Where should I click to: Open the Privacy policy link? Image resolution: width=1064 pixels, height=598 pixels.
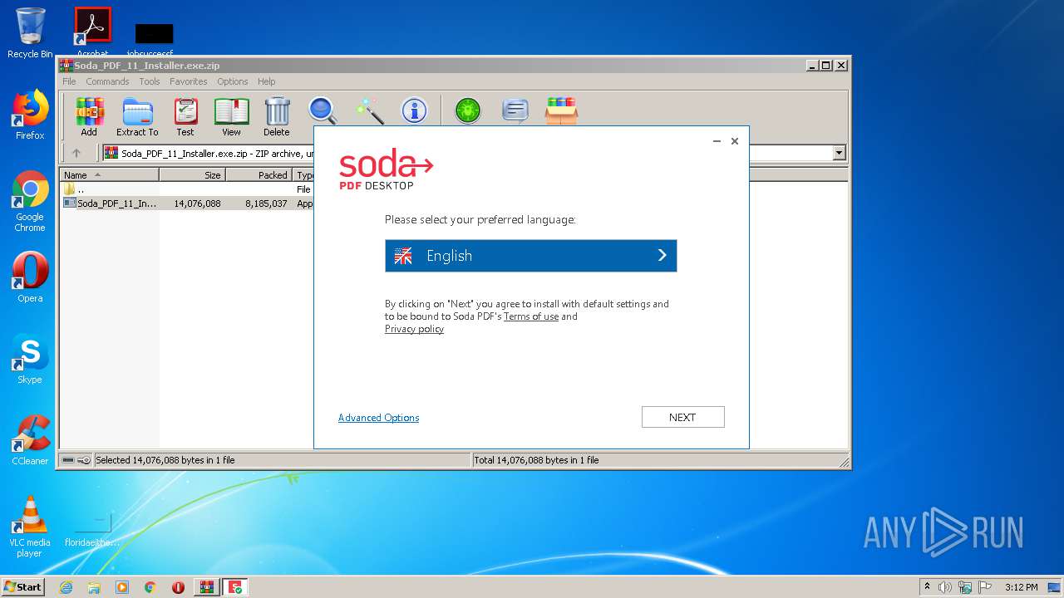[x=414, y=329]
